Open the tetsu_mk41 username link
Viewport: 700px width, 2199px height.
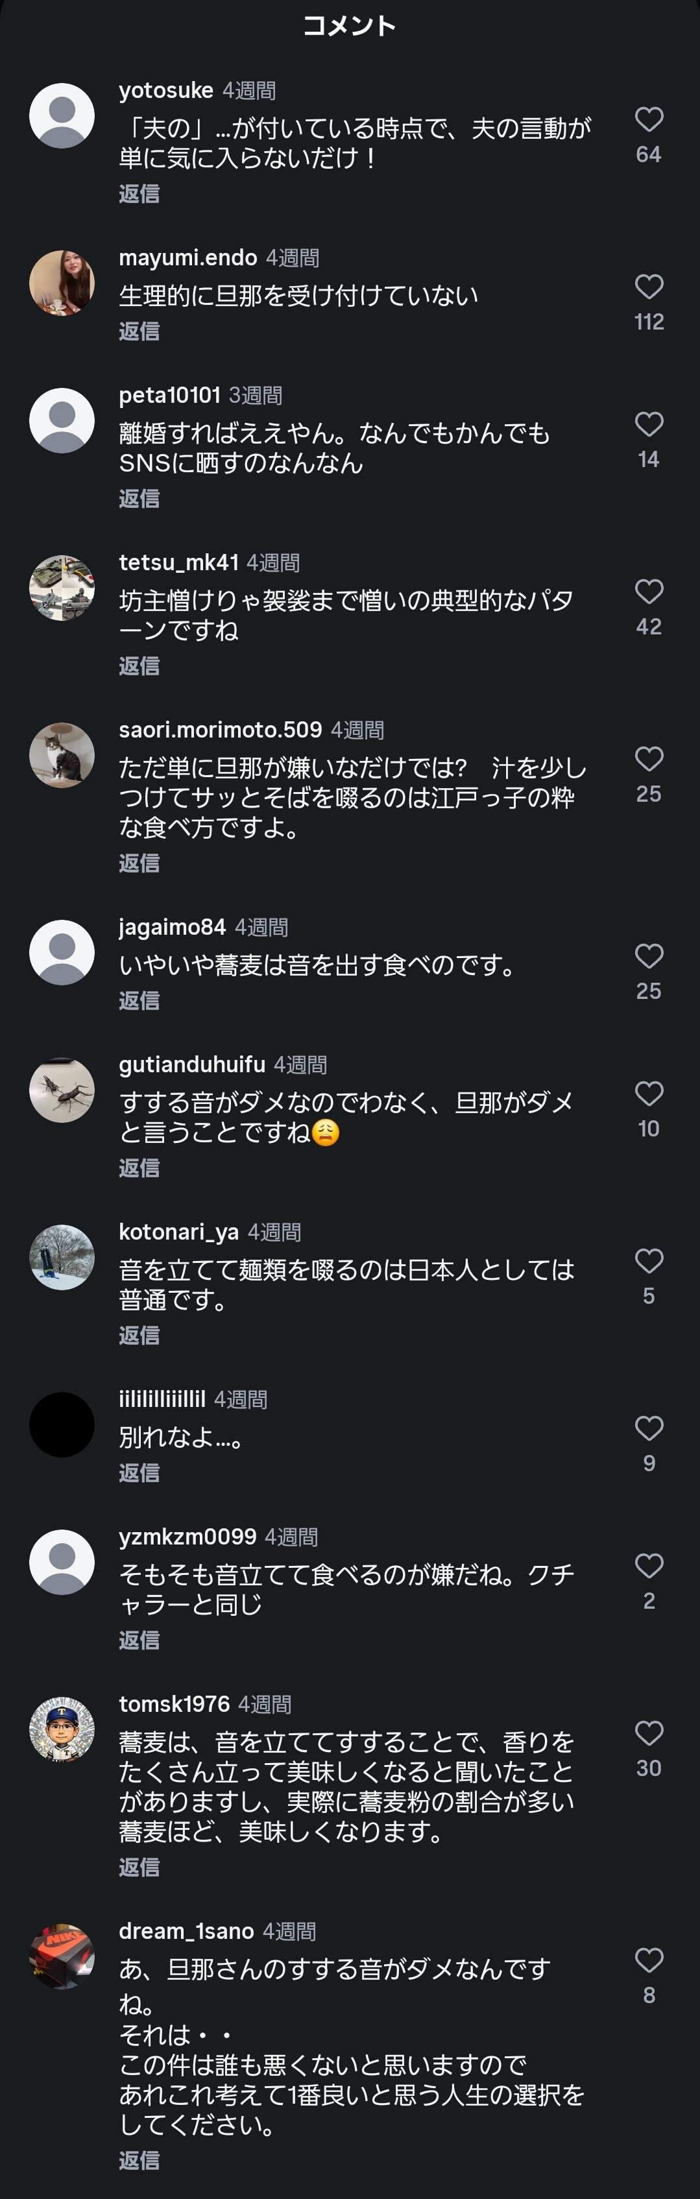tap(178, 562)
